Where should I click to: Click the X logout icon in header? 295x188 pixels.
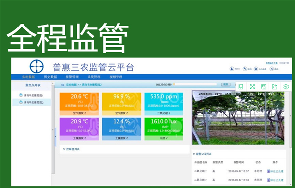point(272,69)
